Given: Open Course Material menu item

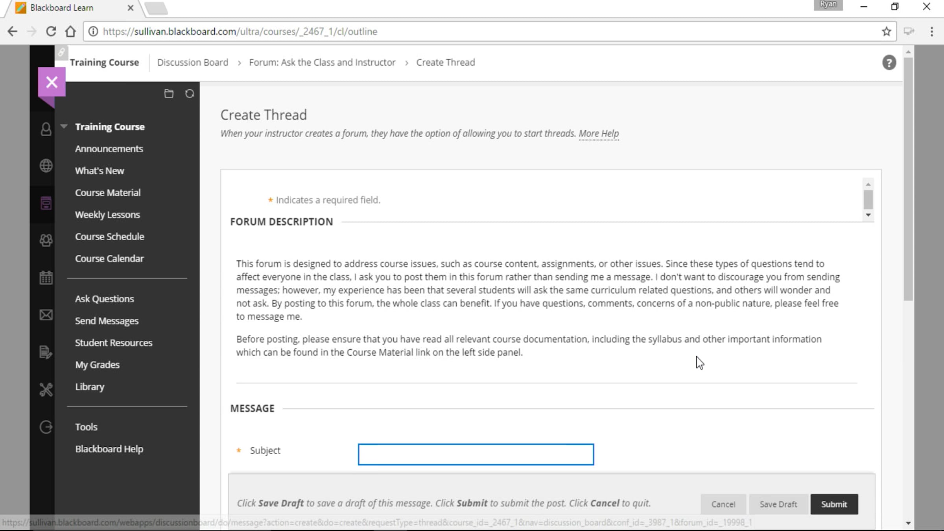Looking at the screenshot, I should (108, 193).
